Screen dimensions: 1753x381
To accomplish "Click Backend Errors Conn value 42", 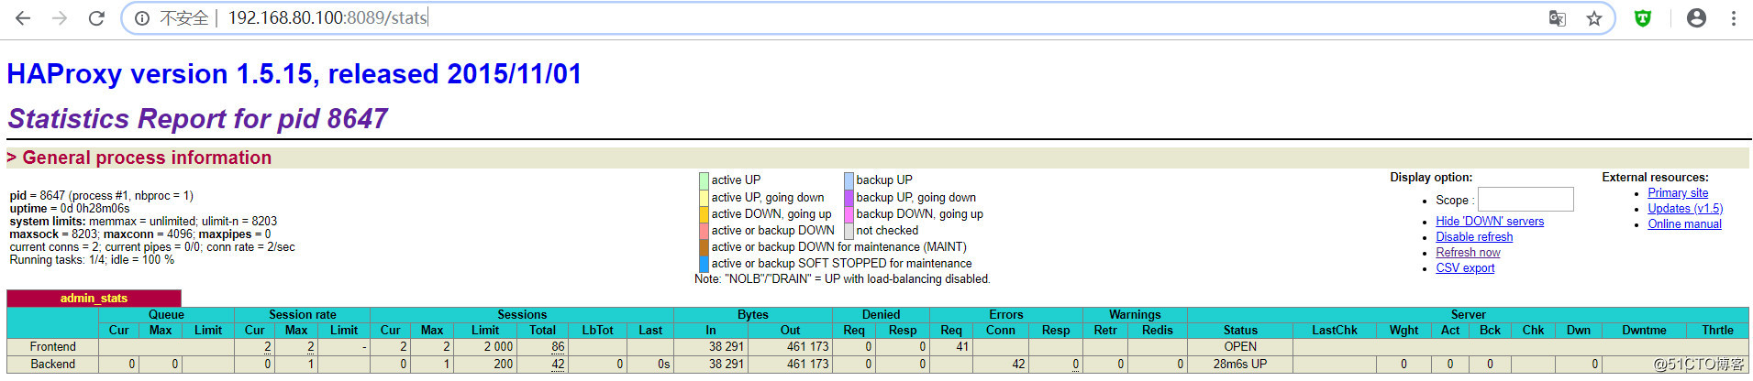I will 1018,365.
